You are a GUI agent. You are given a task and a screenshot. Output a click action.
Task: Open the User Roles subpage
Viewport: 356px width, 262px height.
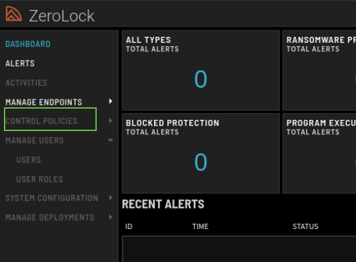[39, 179]
